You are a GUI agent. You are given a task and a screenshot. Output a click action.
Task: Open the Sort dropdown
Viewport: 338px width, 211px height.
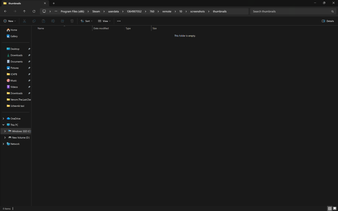pyautogui.click(x=86, y=21)
